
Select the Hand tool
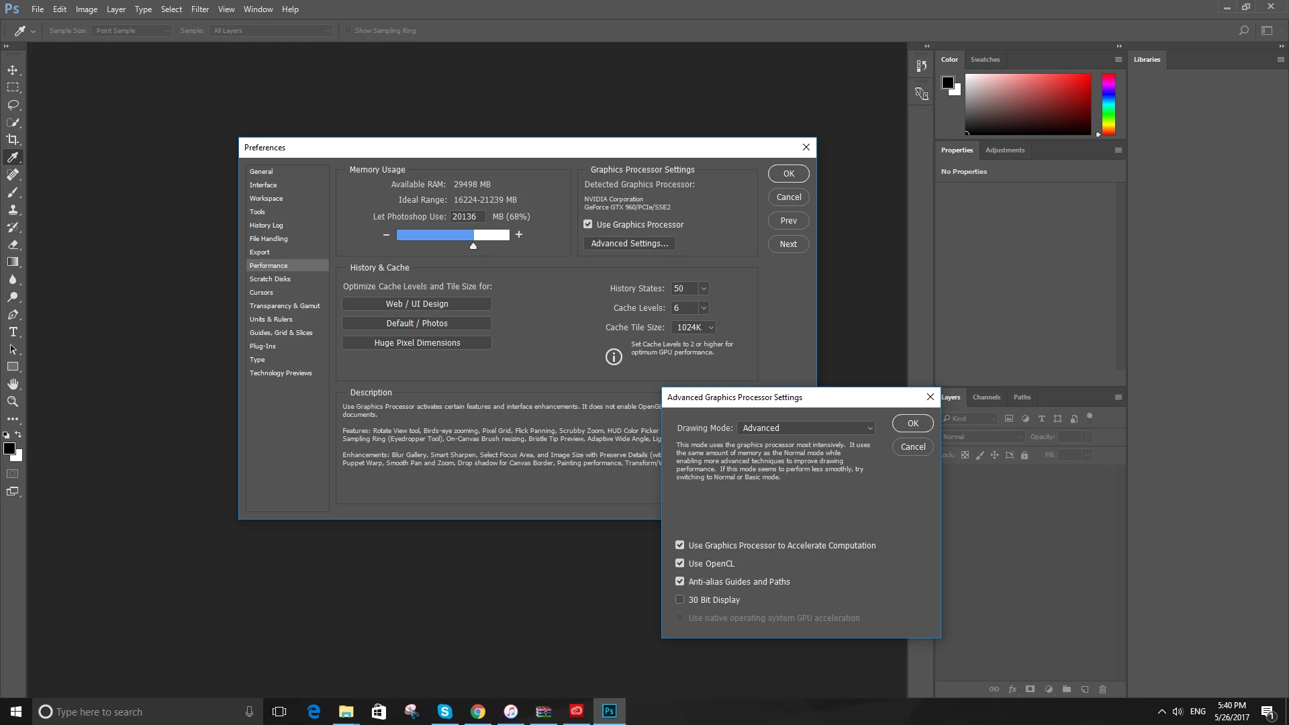(x=13, y=384)
